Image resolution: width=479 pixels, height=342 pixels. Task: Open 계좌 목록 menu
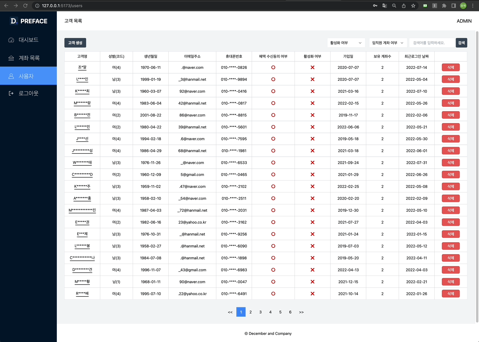[x=28, y=58]
